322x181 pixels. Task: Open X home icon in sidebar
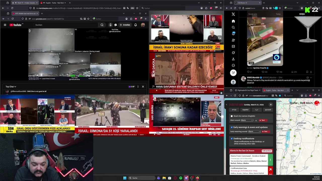click(x=233, y=21)
